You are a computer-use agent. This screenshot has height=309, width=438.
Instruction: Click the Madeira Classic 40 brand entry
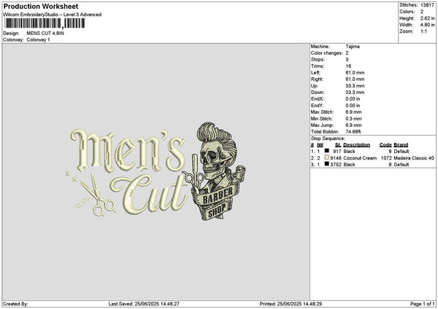pos(414,158)
